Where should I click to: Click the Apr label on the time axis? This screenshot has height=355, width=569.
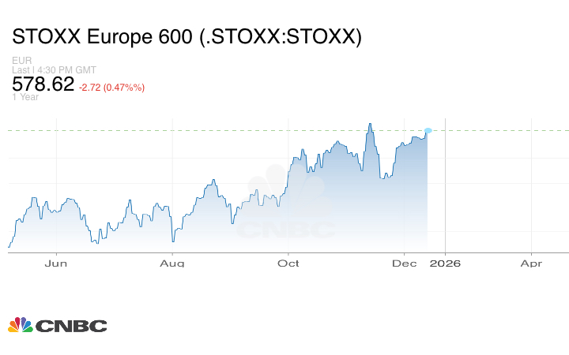(x=531, y=263)
